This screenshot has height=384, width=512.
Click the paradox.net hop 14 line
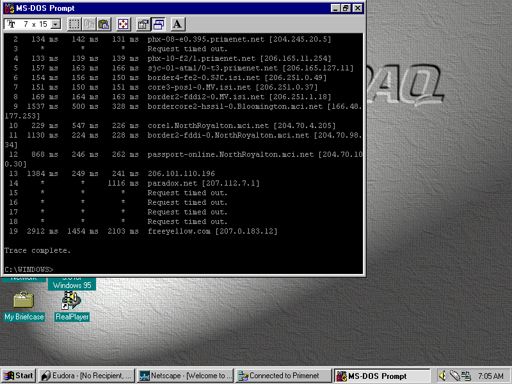134,183
